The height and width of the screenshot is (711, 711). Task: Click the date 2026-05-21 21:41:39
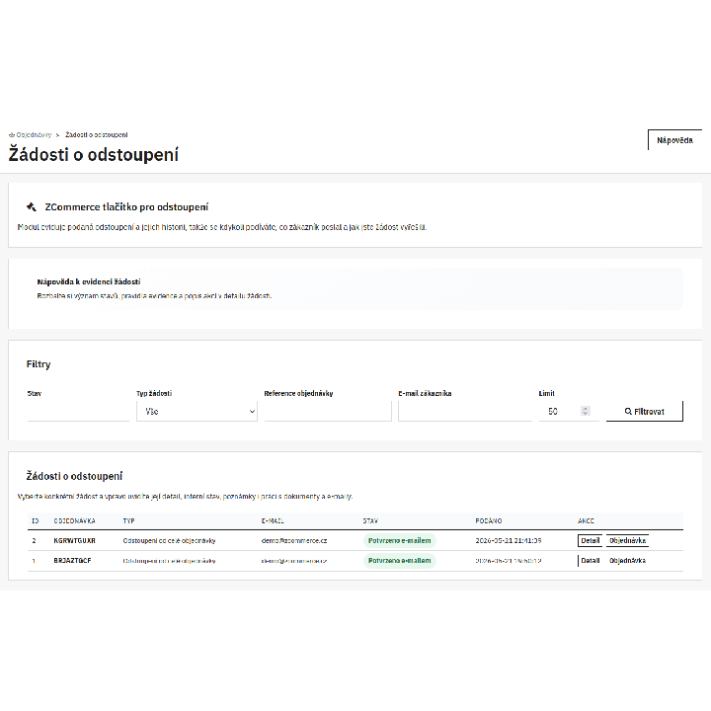509,540
